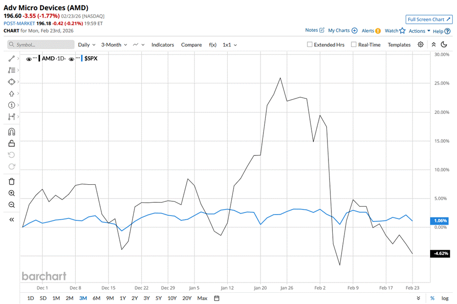Open the Compare menu

click(x=192, y=44)
